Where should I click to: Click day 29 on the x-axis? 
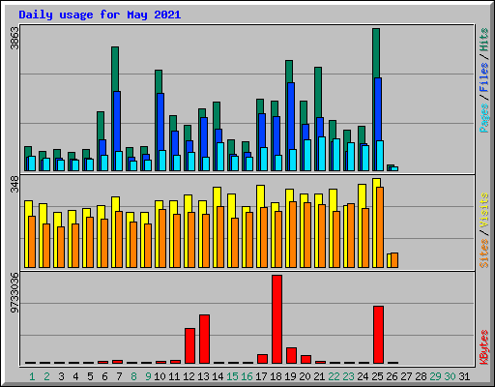tap(435, 376)
